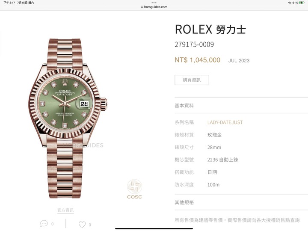Screen dimensions: 308x231
Task: Tap the lock icon beside horoguides.com
Action: (x=142, y=7)
